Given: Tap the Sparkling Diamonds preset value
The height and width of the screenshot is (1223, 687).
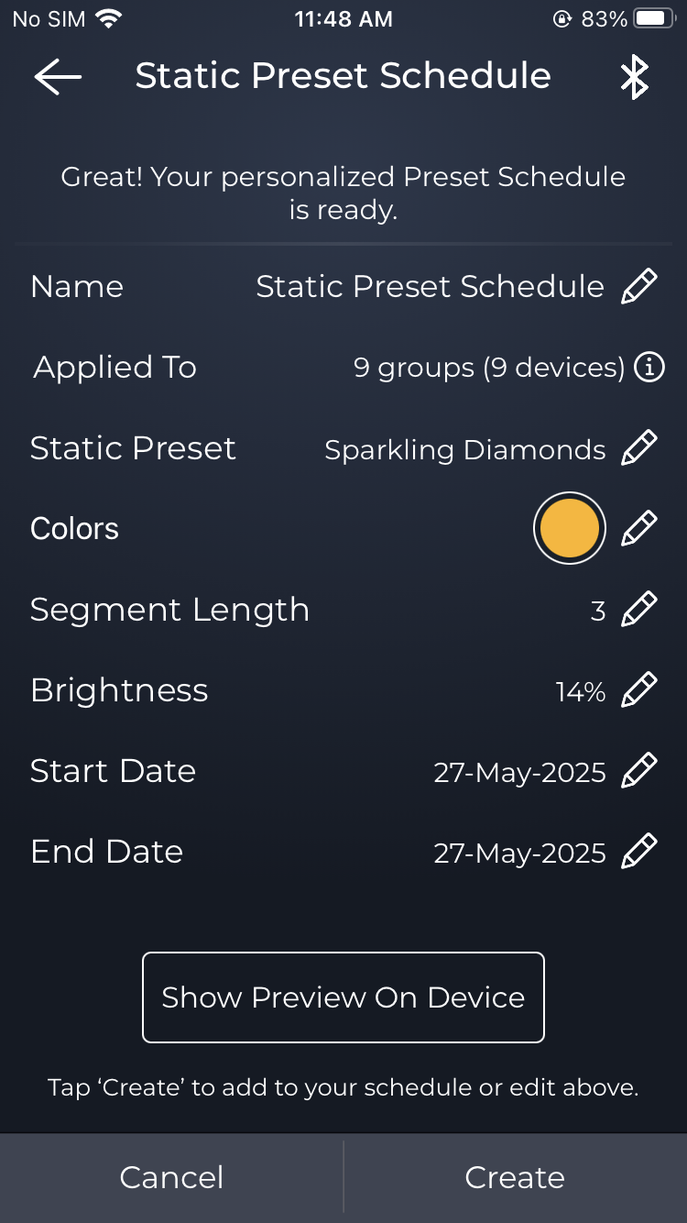Looking at the screenshot, I should [464, 450].
